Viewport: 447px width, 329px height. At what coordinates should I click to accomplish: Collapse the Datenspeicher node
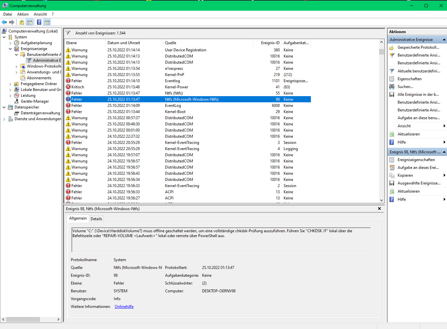(x=4, y=107)
